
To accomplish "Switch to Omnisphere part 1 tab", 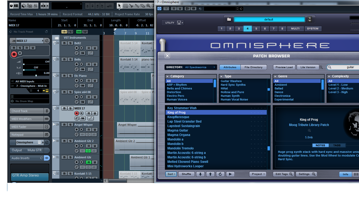I will coord(222,29).
